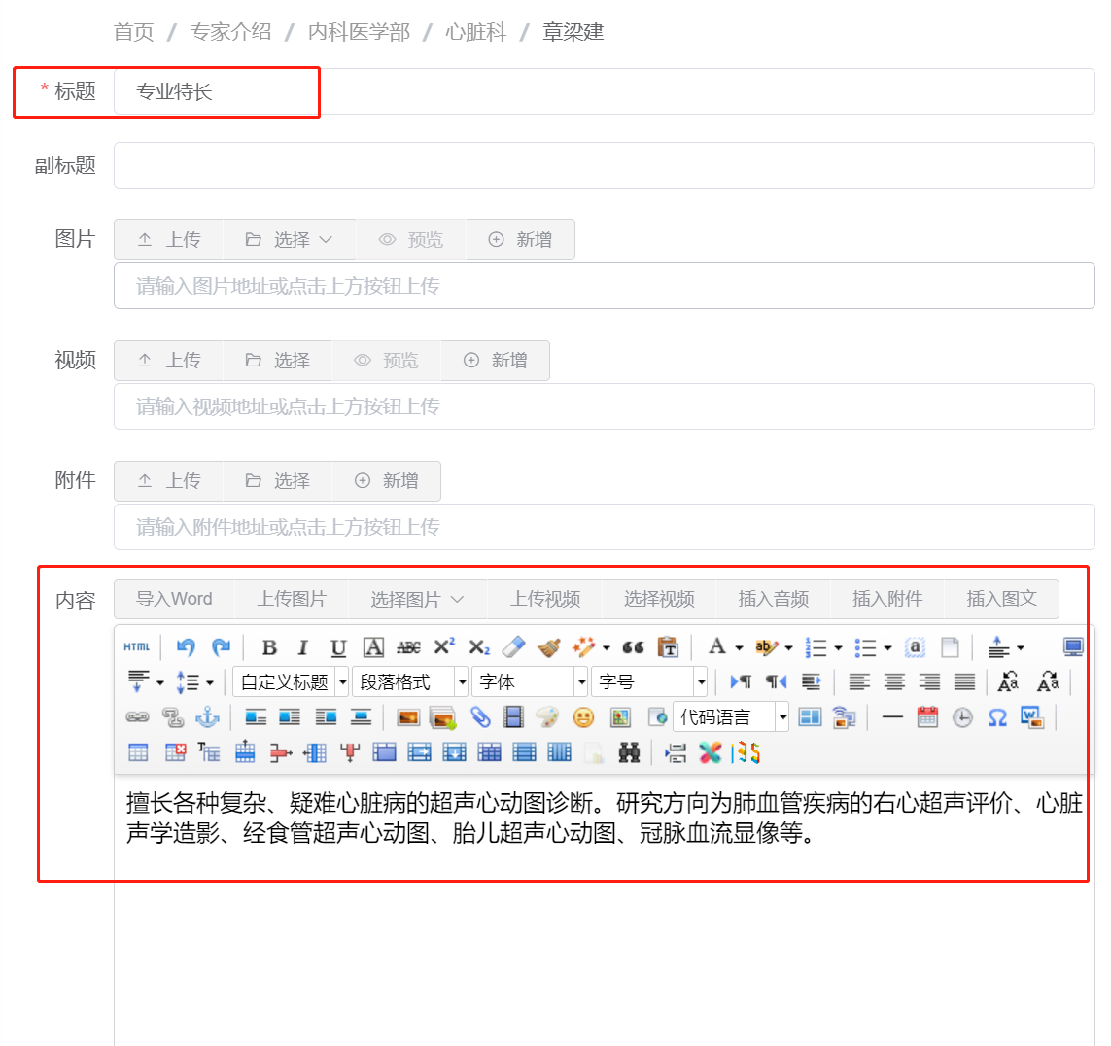Toggle superscript formatting
1111x1046 pixels.
point(443,646)
